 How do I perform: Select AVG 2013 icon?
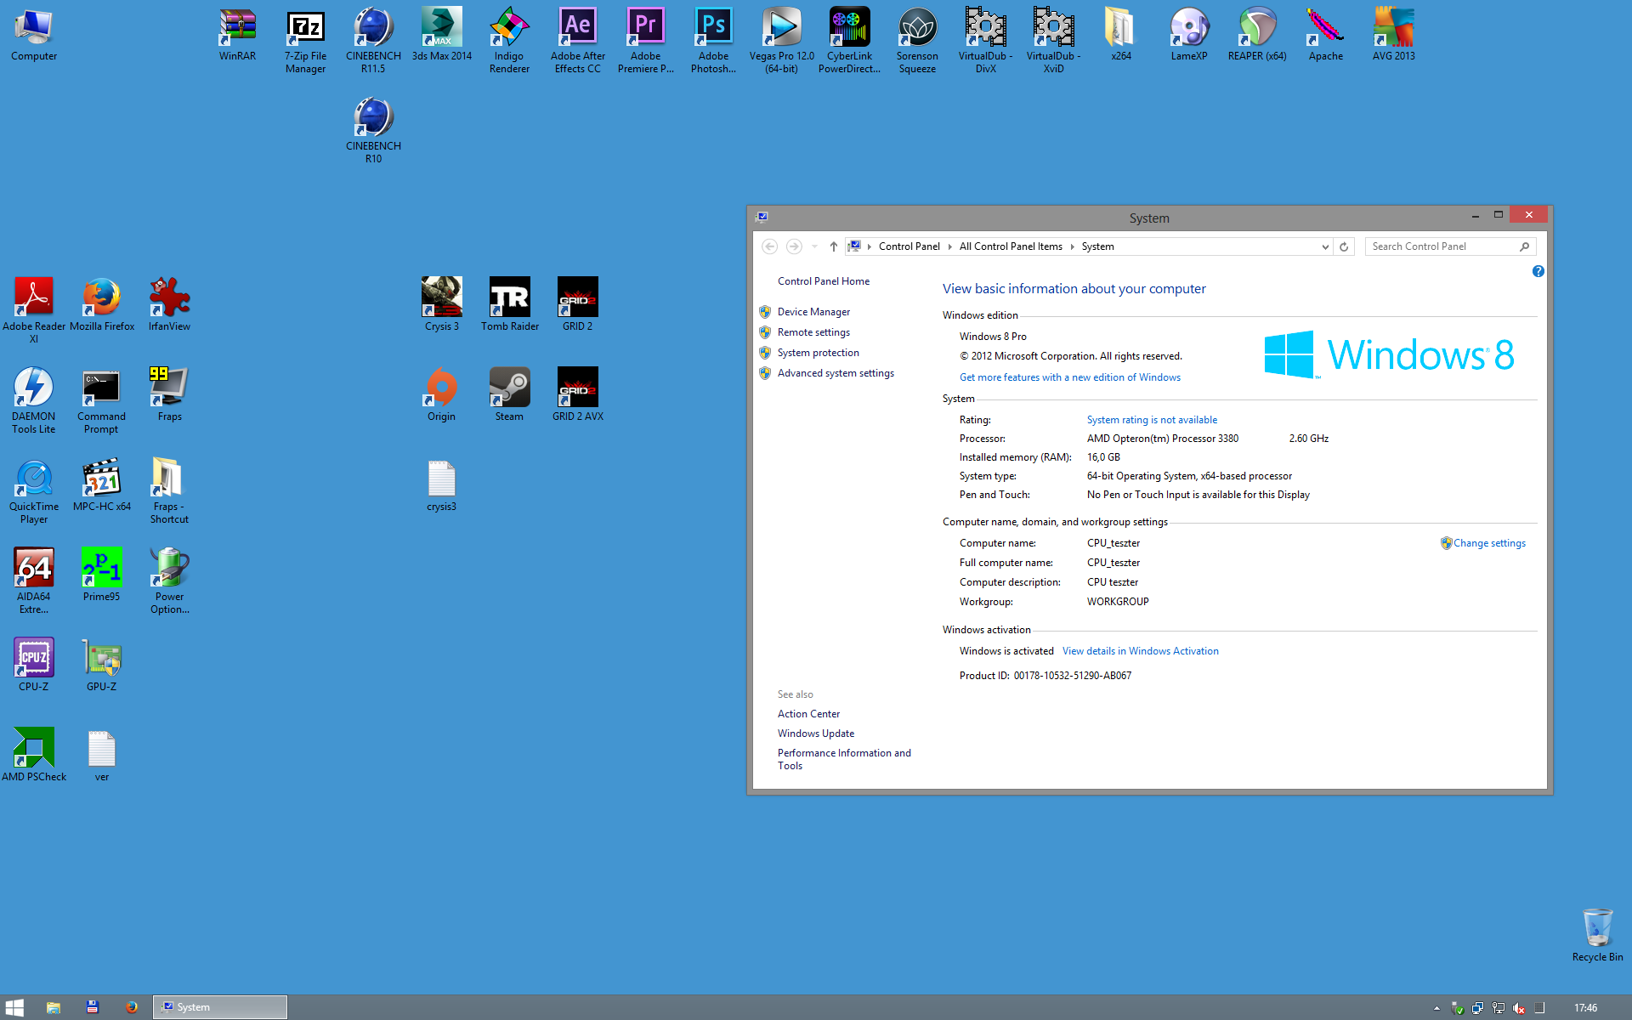1393,35
